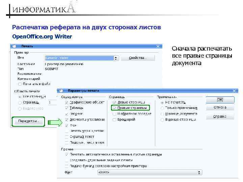Click the Печать dialog title icon
Screen dimensions: 243x182
[x=14, y=46]
